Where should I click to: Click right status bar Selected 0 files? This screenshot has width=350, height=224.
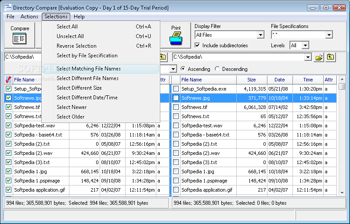point(261,203)
